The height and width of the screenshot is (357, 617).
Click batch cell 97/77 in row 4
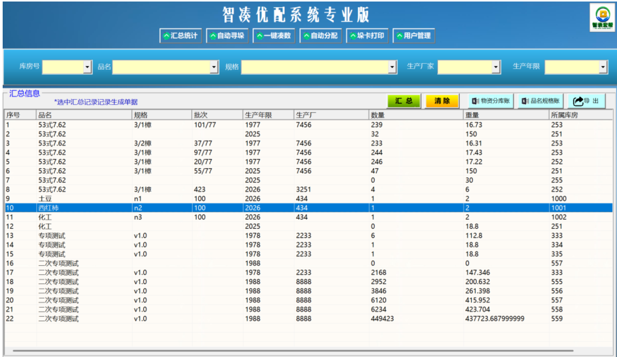coord(203,152)
